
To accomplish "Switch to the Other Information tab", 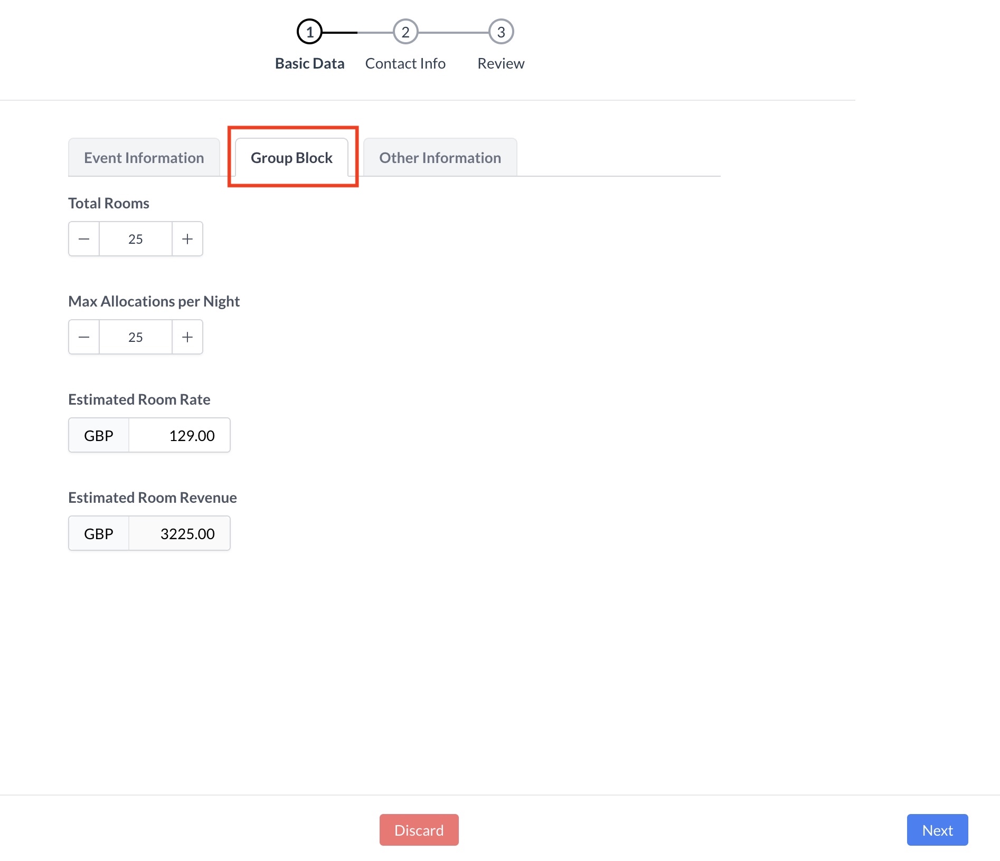I will point(440,158).
